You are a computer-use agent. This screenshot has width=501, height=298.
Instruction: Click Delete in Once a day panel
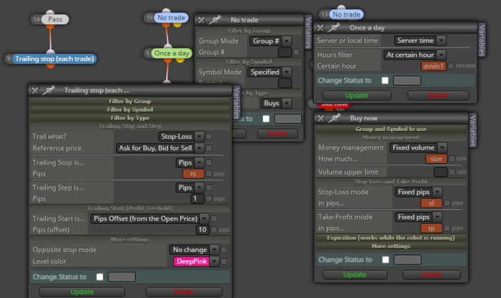point(438,95)
